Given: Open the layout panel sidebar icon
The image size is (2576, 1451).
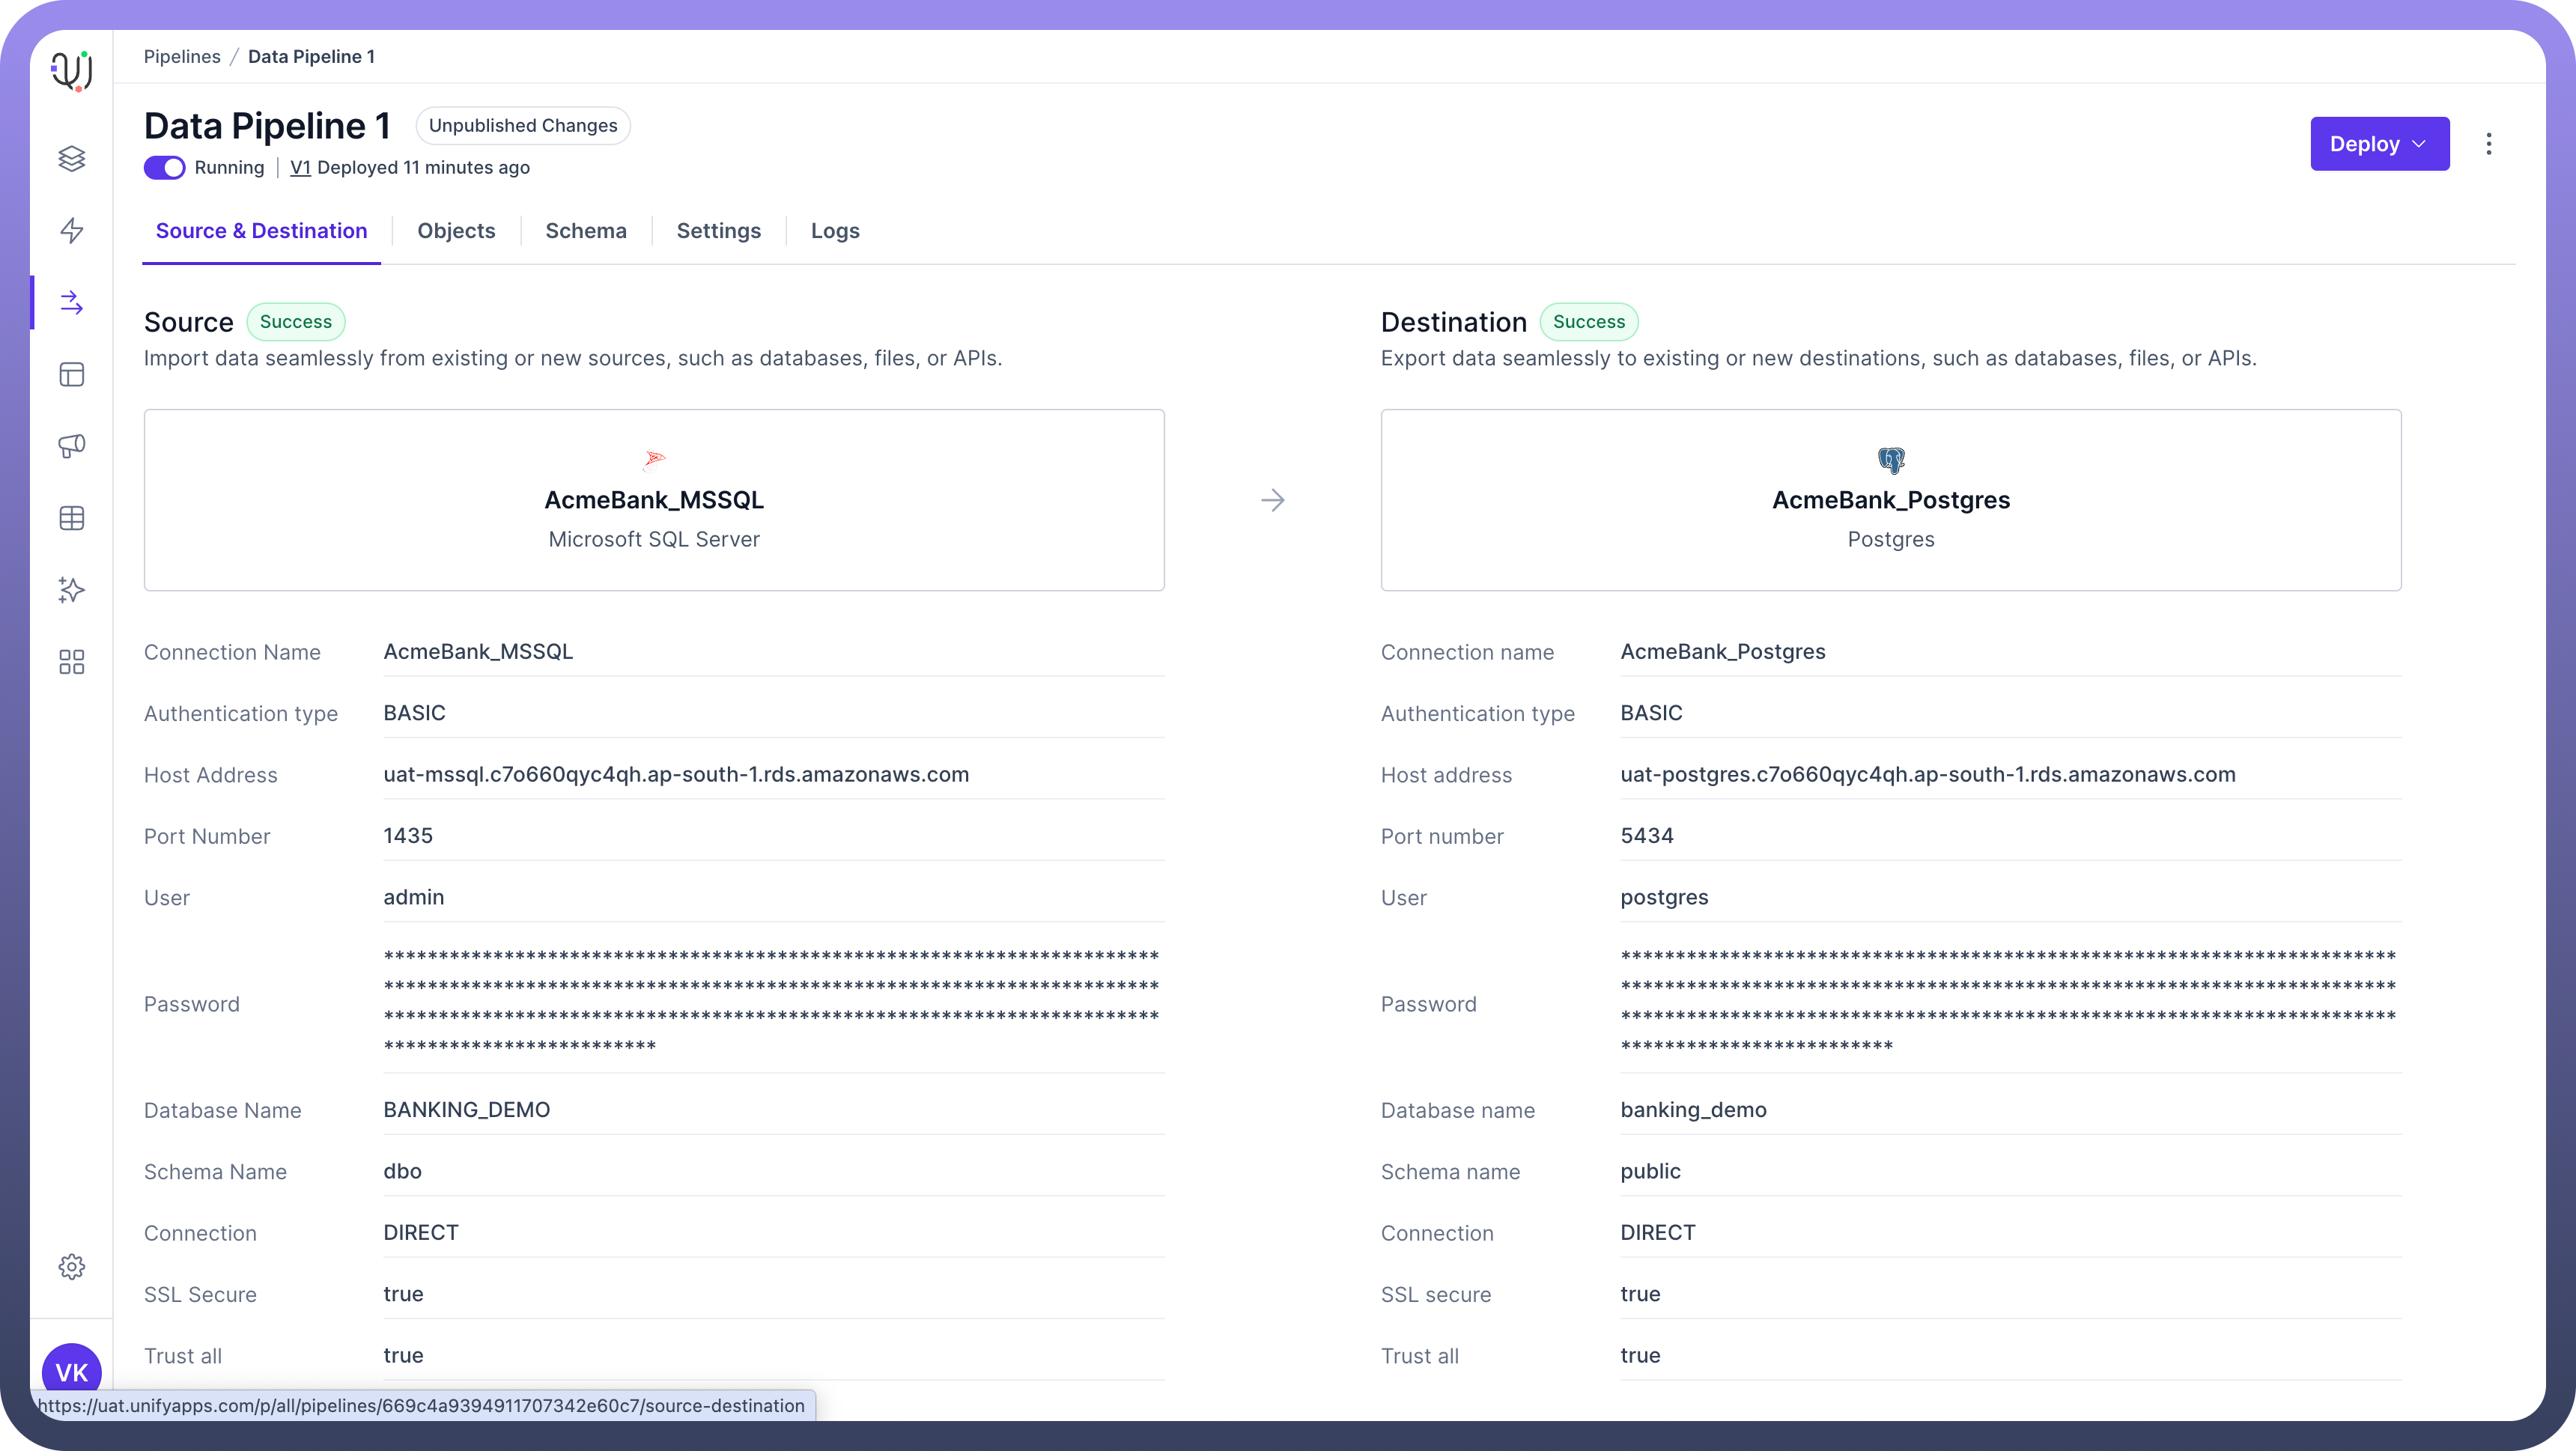Looking at the screenshot, I should (72, 374).
